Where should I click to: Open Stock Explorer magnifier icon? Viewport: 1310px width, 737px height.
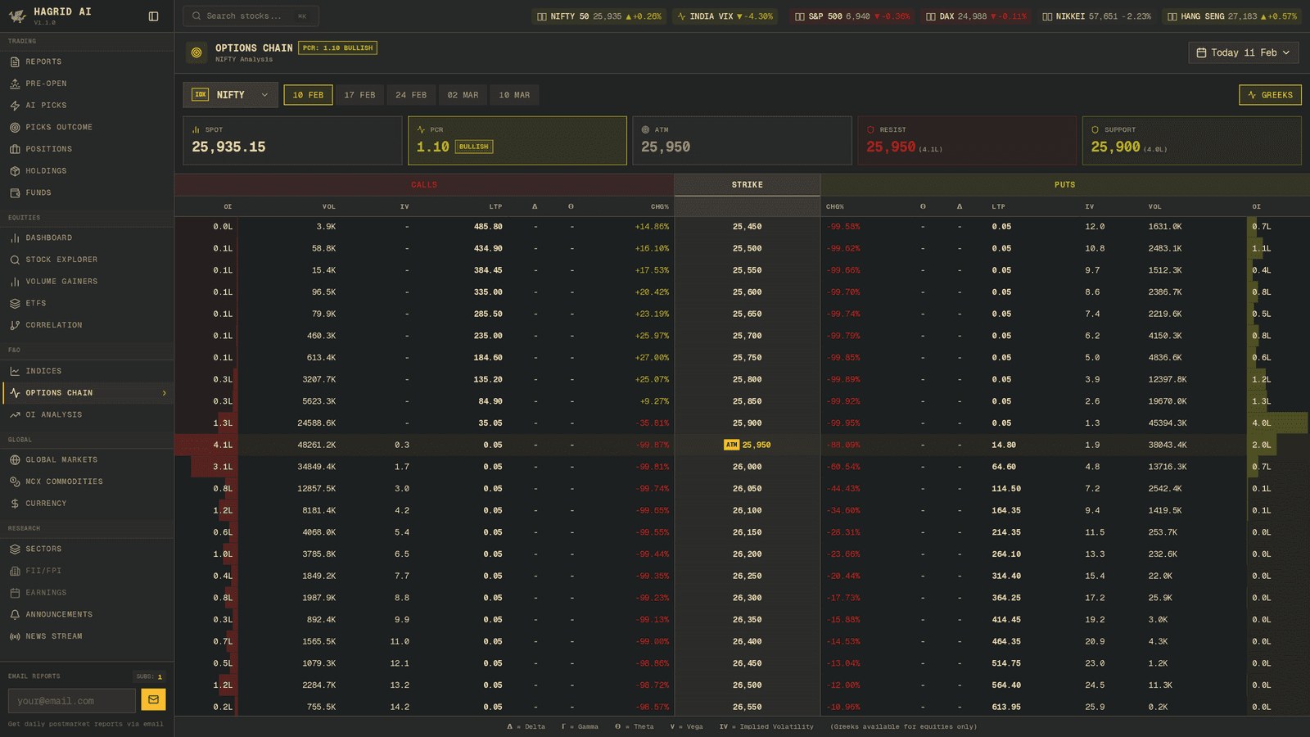pos(15,260)
